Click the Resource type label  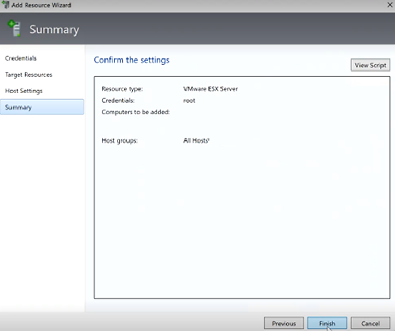point(122,89)
